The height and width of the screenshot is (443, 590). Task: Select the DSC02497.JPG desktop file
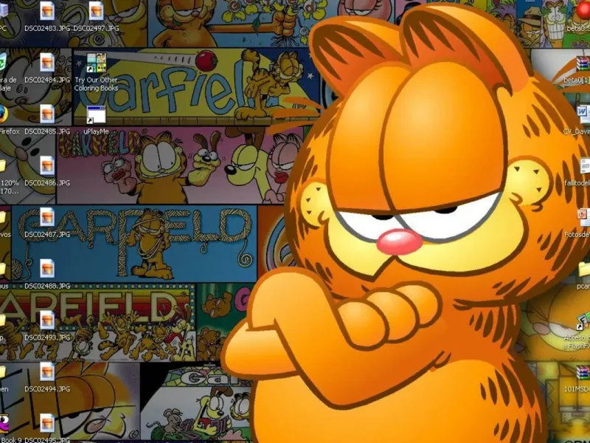97,10
